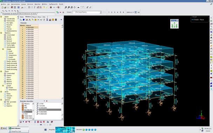Collapse the Miembros tree group

click(x=1, y=33)
